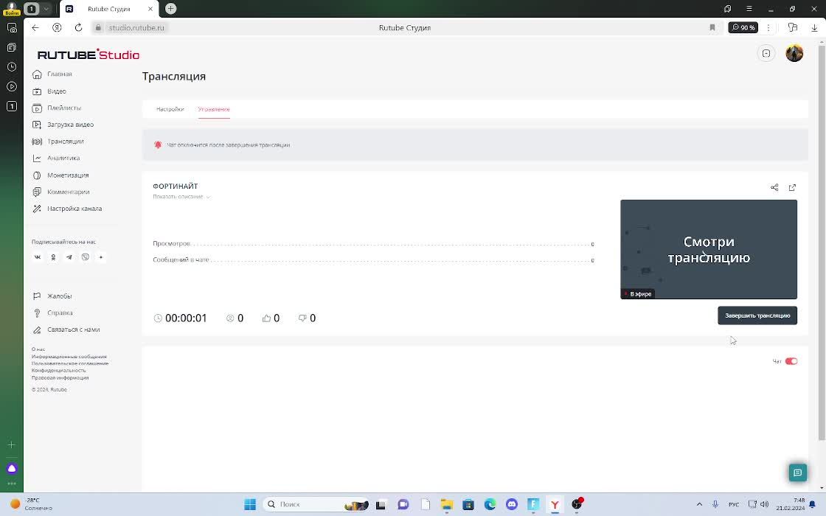Click Завершить трансляцию button
This screenshot has height=516, width=826.
pos(757,315)
